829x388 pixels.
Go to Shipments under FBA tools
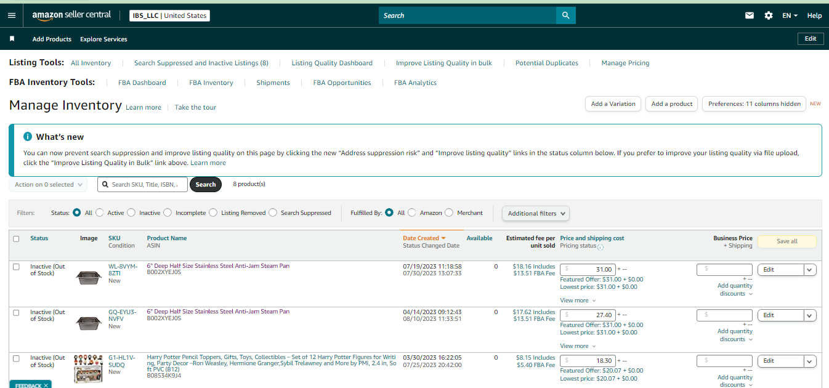pyautogui.click(x=273, y=83)
